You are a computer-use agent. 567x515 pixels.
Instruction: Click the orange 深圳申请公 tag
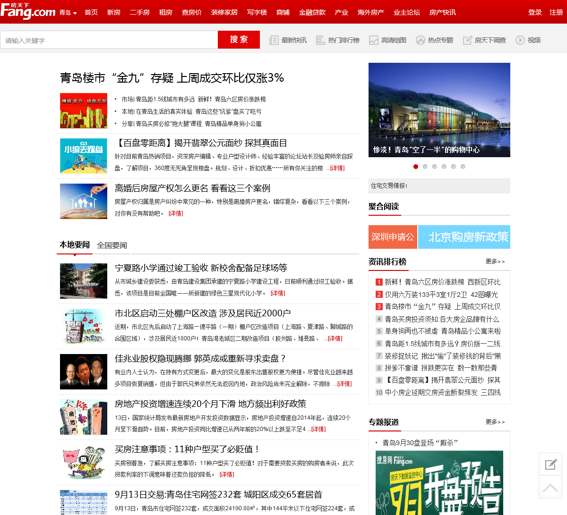[x=393, y=237]
